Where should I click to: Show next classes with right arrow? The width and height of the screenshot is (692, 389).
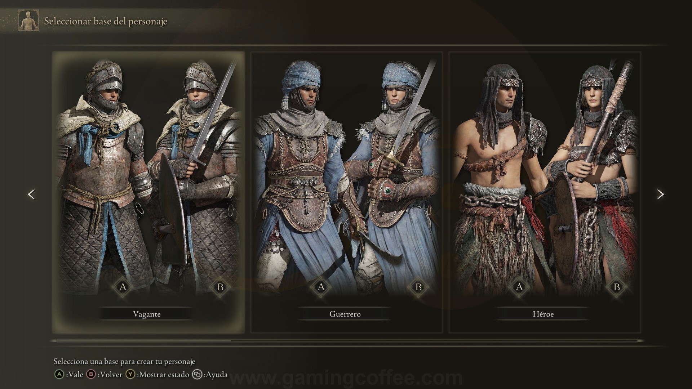point(660,194)
